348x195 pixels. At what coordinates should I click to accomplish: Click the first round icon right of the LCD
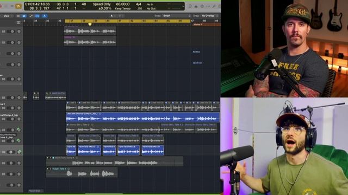pos(190,6)
